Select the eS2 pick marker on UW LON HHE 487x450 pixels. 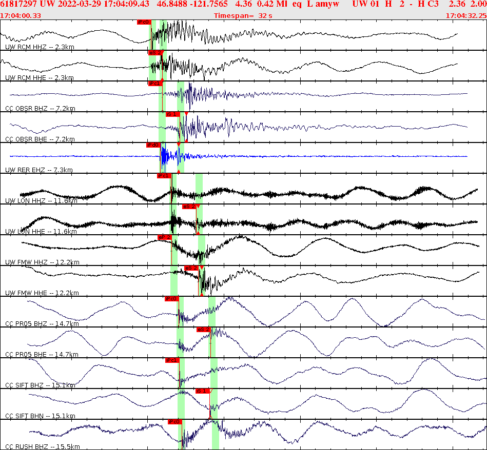tap(189, 206)
